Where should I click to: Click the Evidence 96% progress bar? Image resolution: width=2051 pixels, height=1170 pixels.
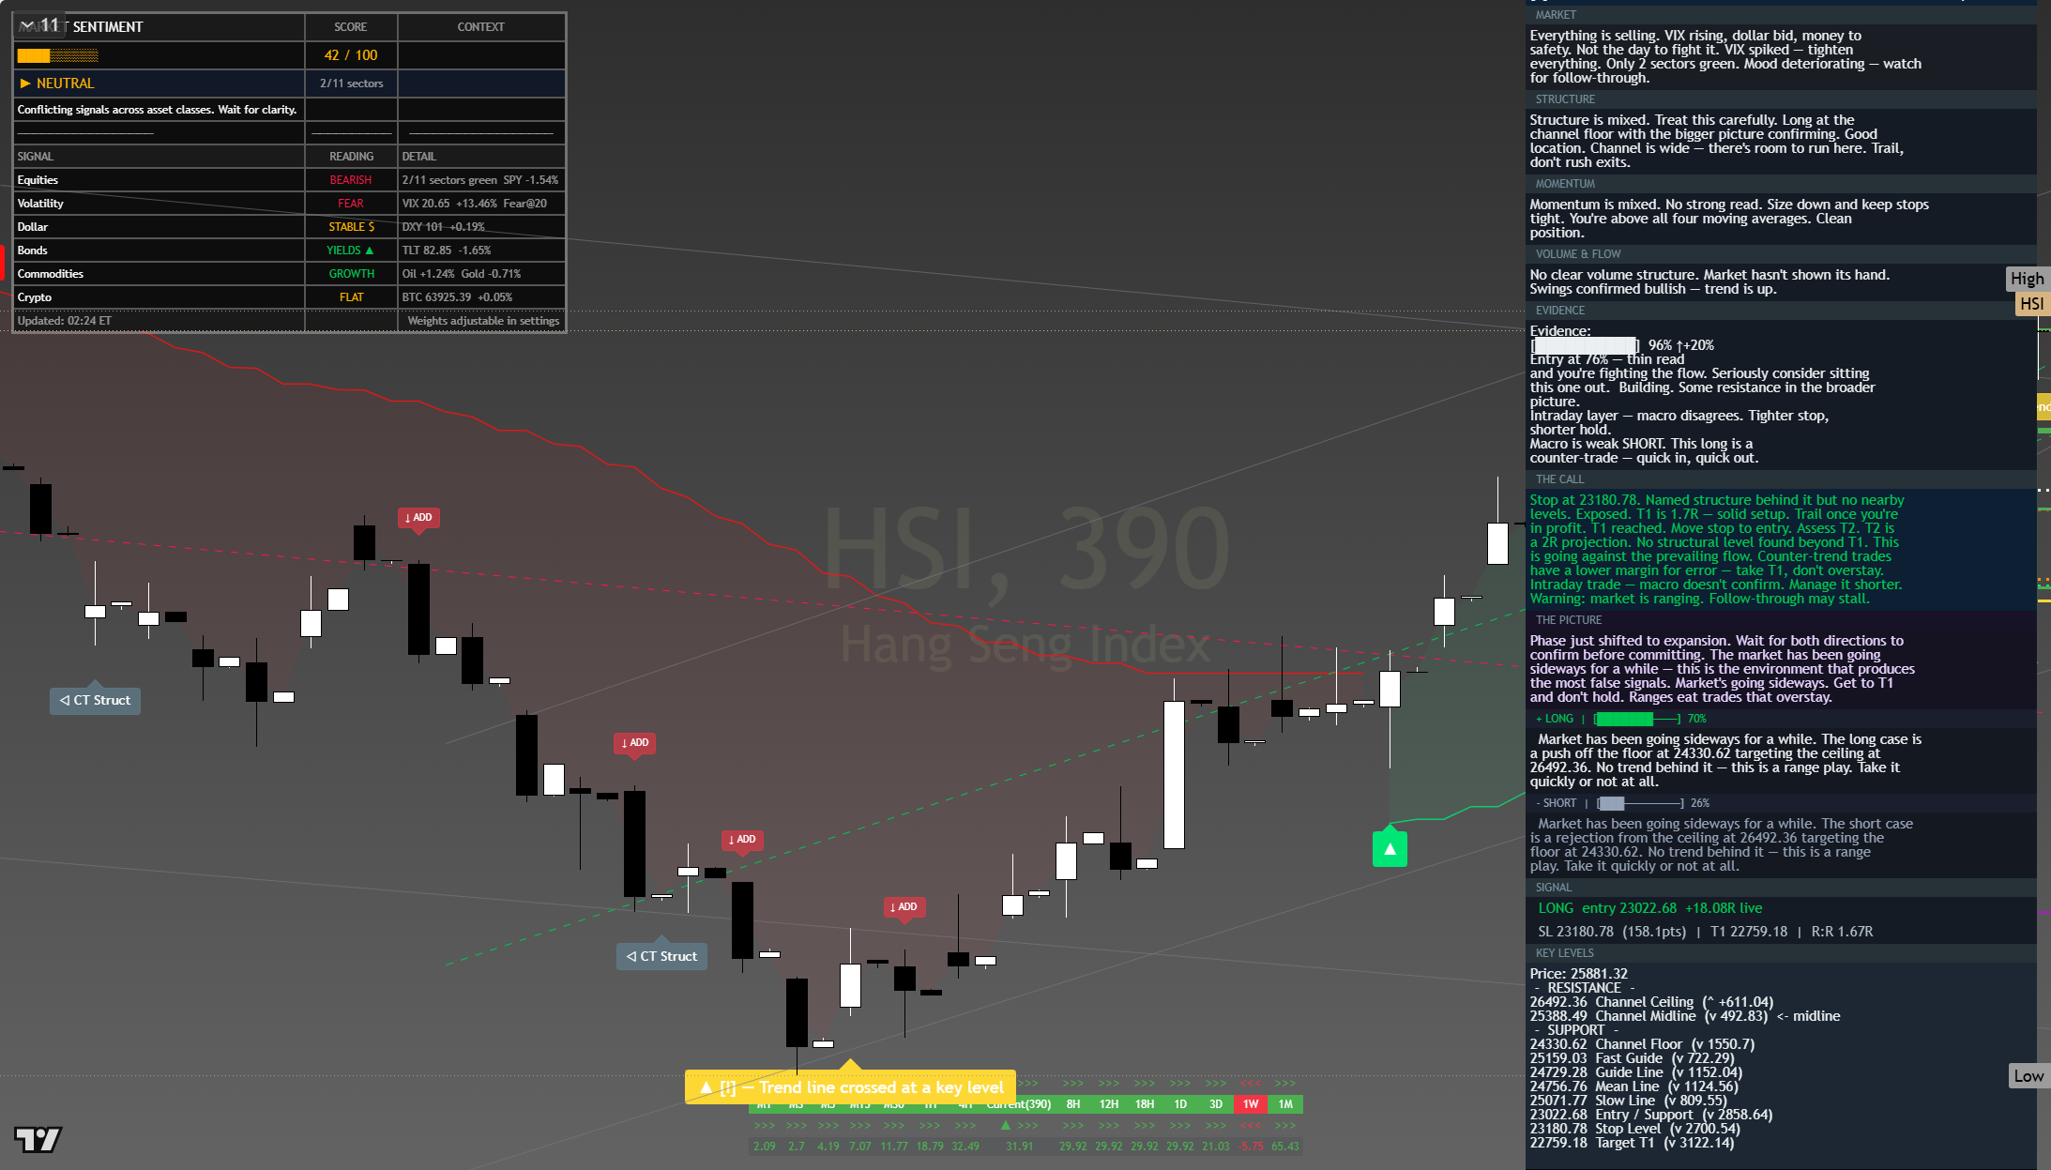(1586, 345)
